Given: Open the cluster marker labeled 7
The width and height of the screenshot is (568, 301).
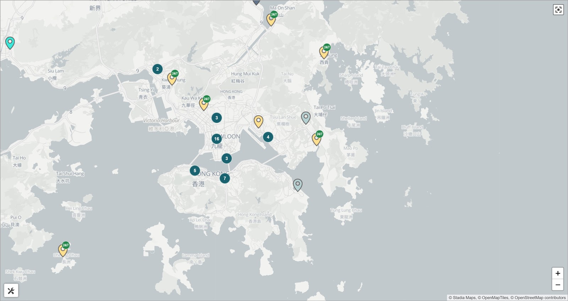Looking at the screenshot, I should 225,178.
